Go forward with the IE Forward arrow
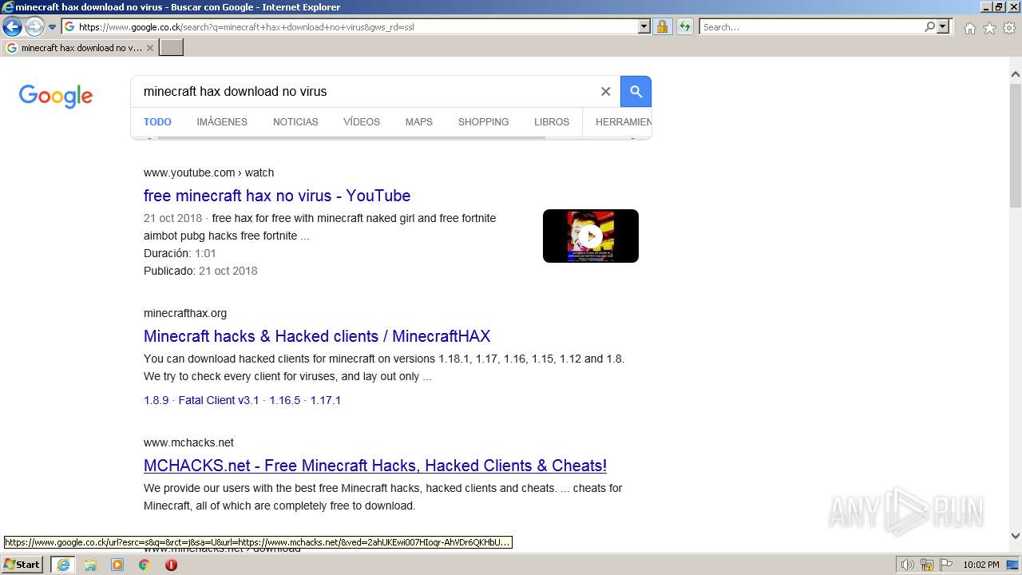The width and height of the screenshot is (1022, 575). click(34, 26)
